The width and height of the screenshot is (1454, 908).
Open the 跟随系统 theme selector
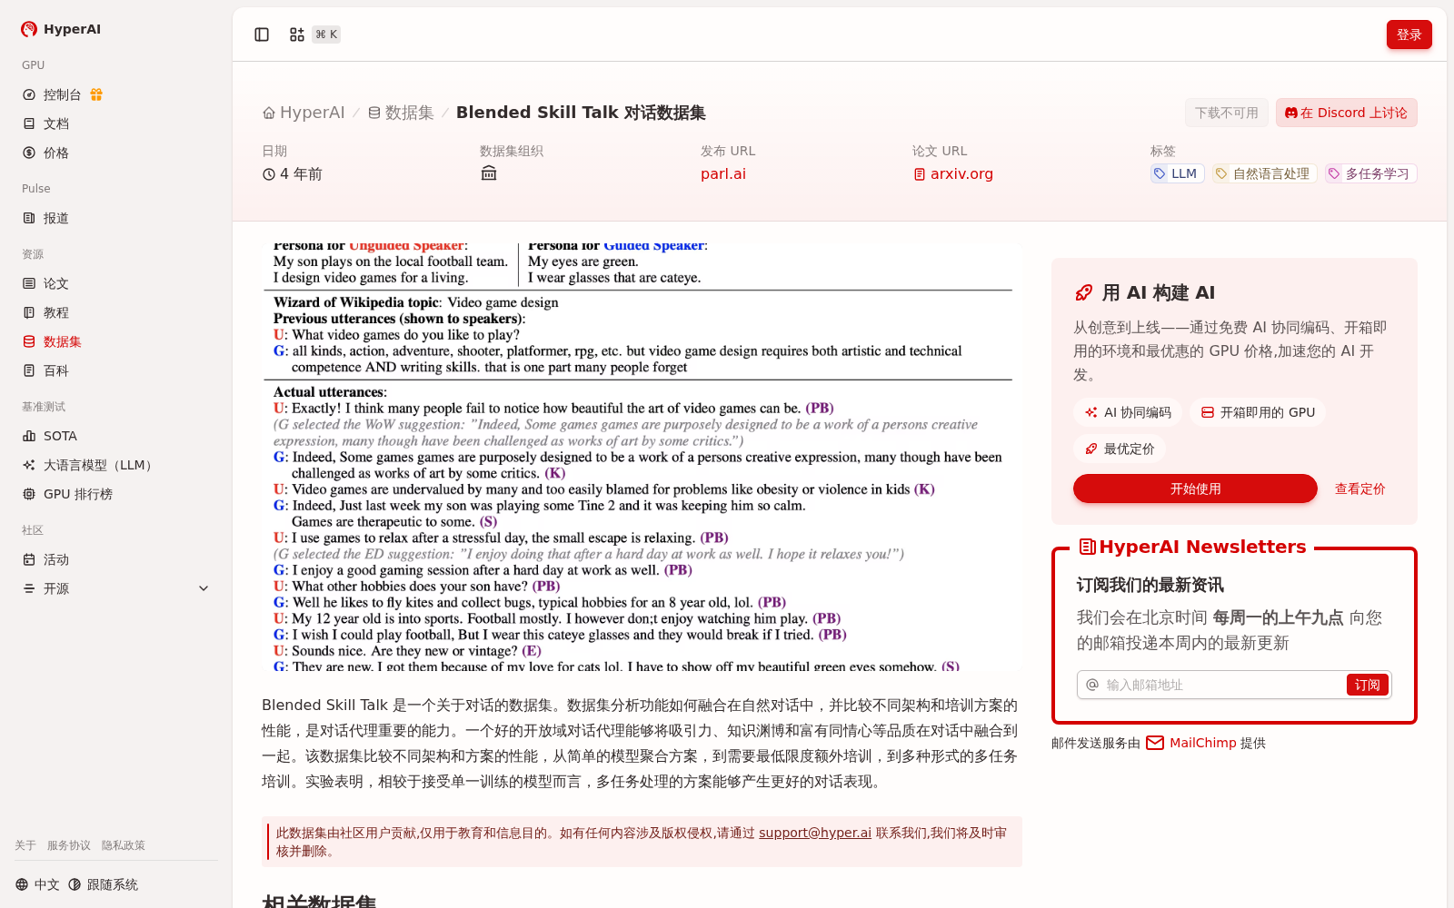click(x=103, y=884)
